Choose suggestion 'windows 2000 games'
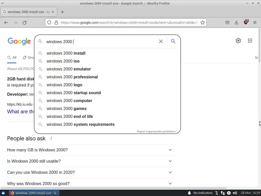The height and width of the screenshot is (196, 261). click(x=107, y=109)
